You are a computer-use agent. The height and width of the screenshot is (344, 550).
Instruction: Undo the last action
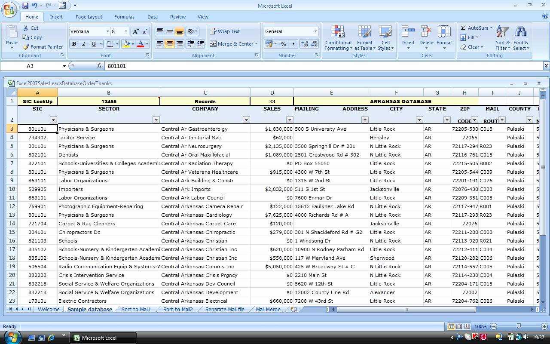[x=34, y=6]
